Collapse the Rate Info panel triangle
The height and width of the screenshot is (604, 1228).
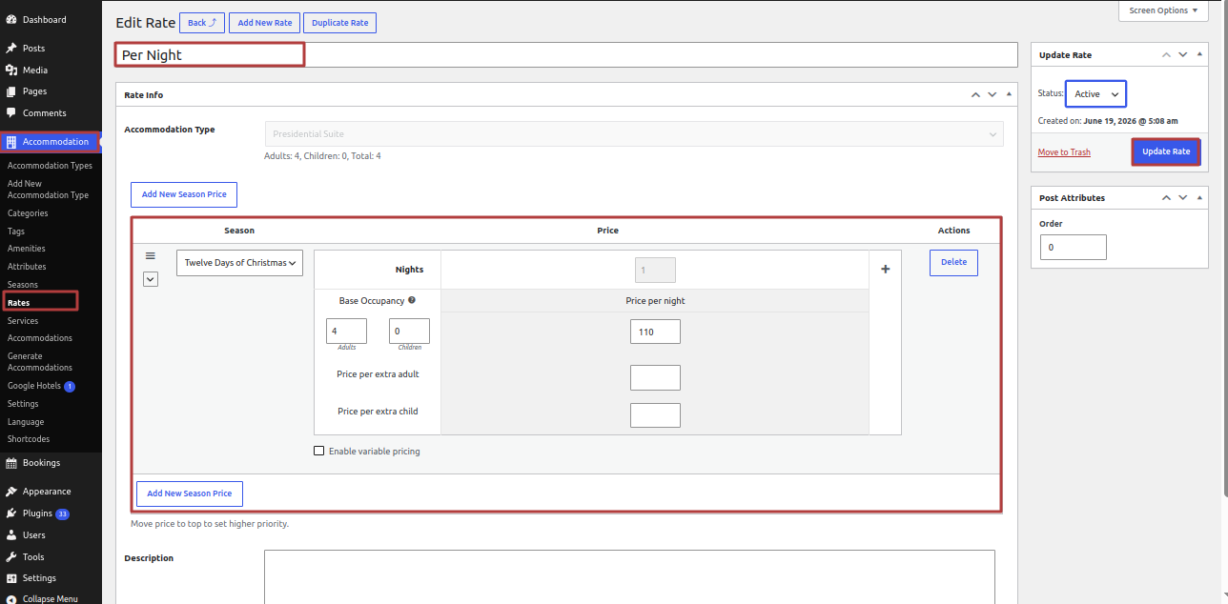[x=1010, y=95]
